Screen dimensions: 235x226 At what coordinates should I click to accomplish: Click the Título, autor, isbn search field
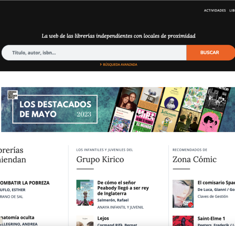point(94,53)
